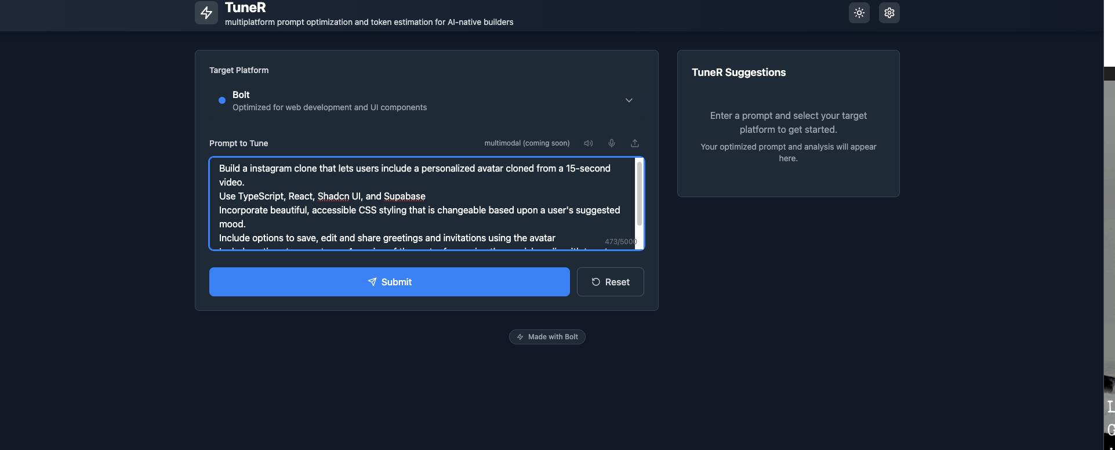The height and width of the screenshot is (450, 1115).
Task: Open settings with the gear icon
Action: point(888,12)
